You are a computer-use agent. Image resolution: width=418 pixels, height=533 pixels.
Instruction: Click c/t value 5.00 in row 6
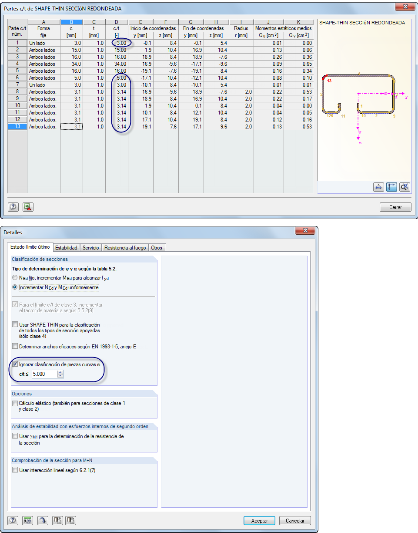pyautogui.click(x=116, y=78)
